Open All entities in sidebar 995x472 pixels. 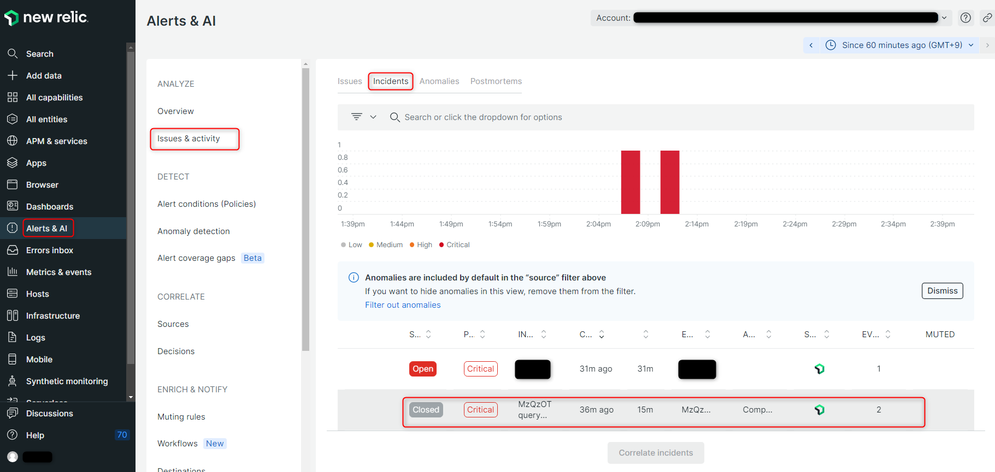pos(46,119)
